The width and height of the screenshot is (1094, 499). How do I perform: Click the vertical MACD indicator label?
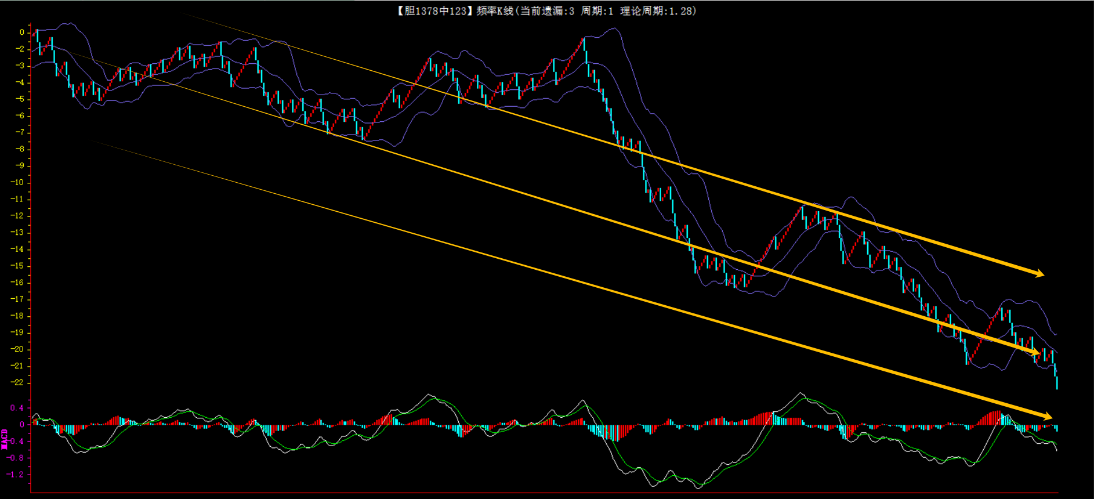click(x=5, y=439)
